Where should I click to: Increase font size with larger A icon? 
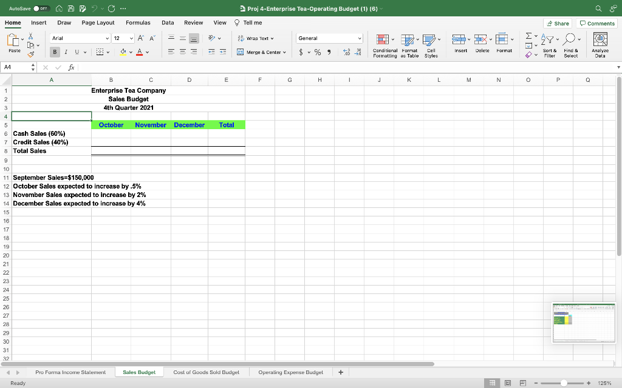click(140, 38)
